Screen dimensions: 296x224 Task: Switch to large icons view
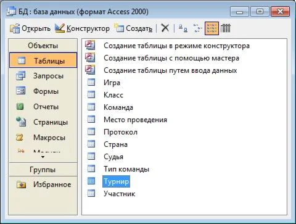coord(183,28)
